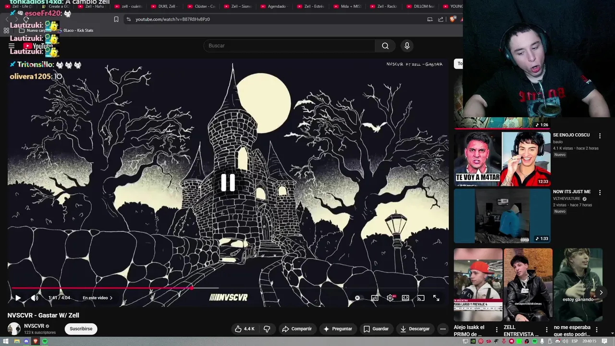Viewport: 615px width, 346px height.
Task: Click the pause overlay in the video center
Action: (x=228, y=183)
